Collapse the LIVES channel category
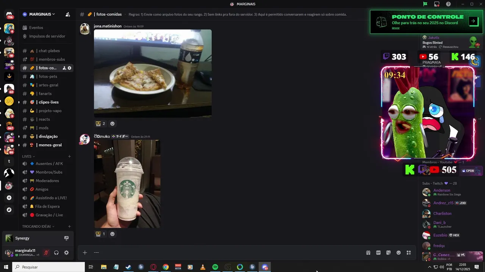Screen dimensions: 485x272 [x=28, y=156]
